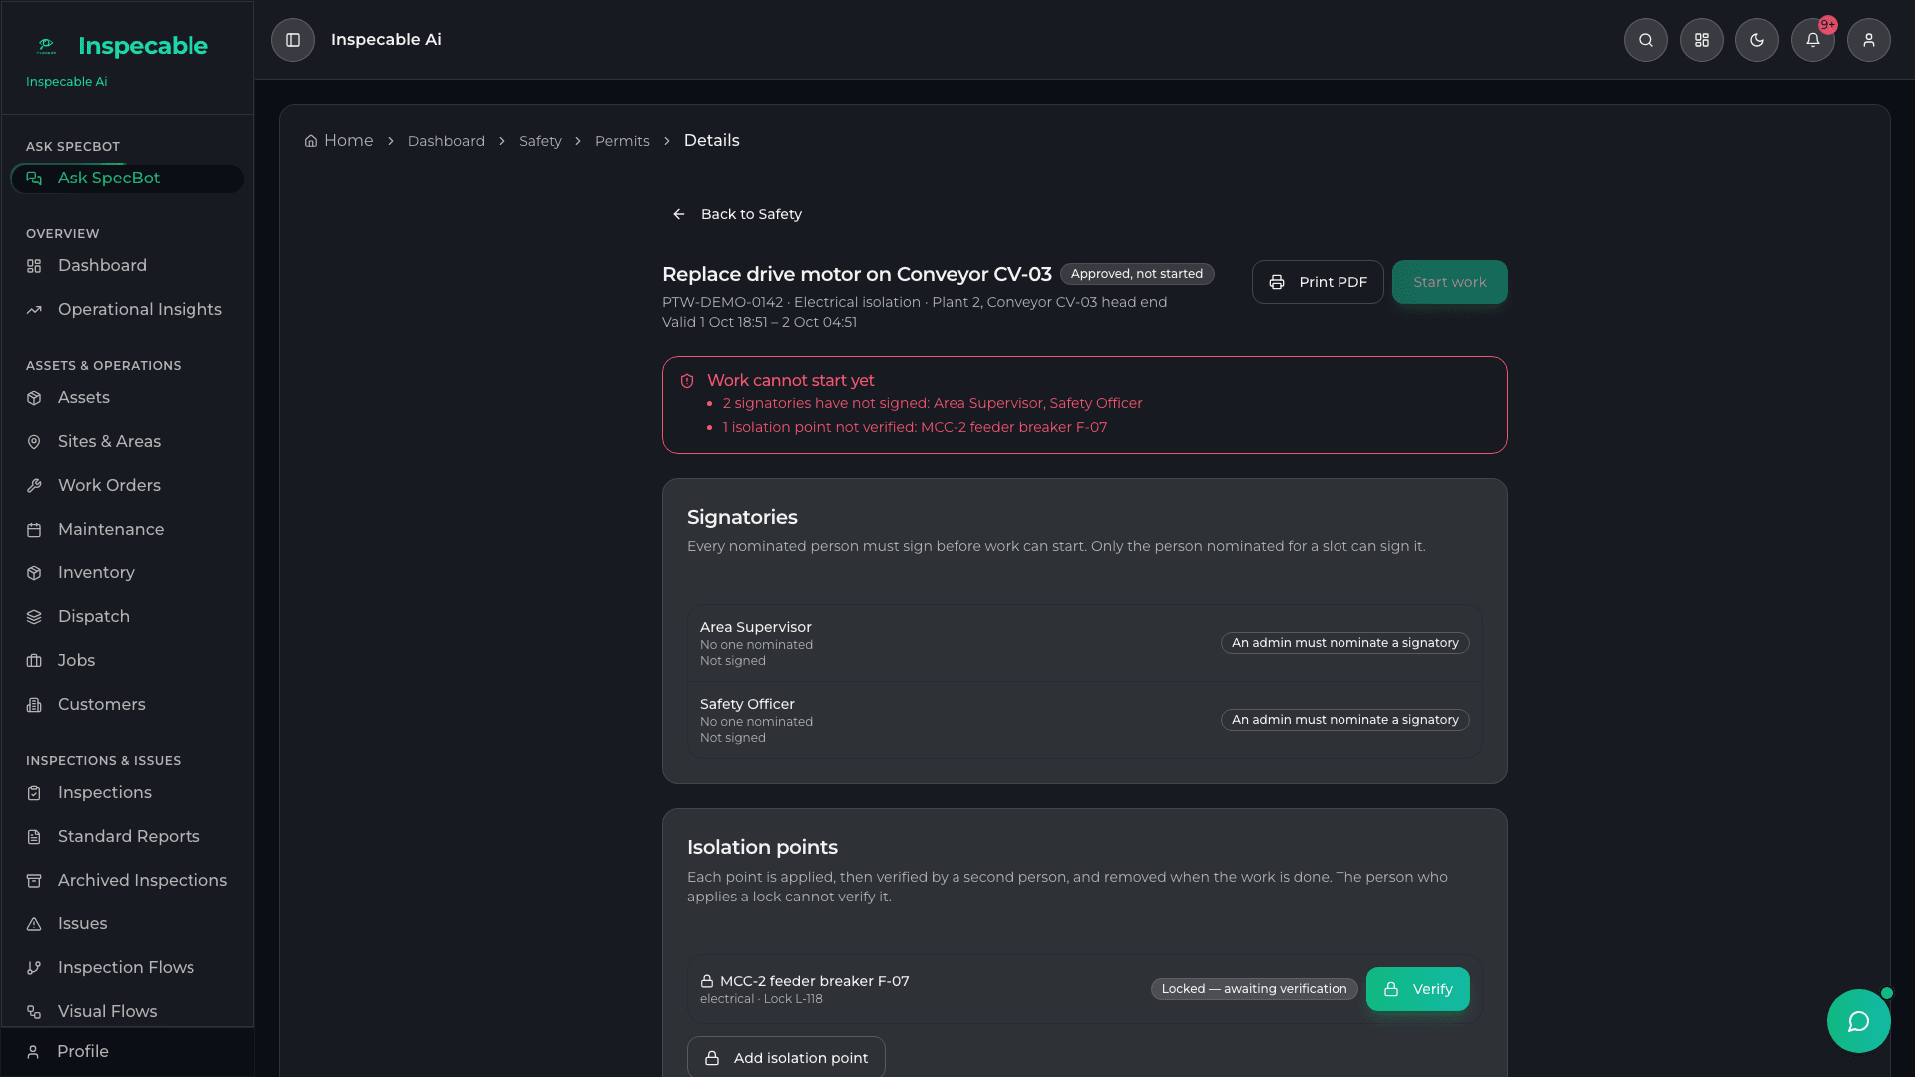This screenshot has width=1915, height=1077.
Task: Open Operational Insights in sidebar
Action: (x=128, y=310)
